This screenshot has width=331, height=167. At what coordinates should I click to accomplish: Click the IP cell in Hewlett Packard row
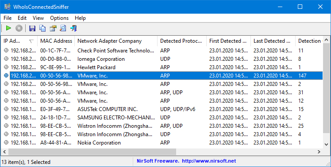coord(23,67)
